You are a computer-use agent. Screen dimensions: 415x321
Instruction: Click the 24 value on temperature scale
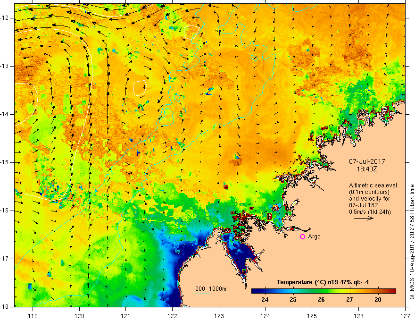click(265, 300)
